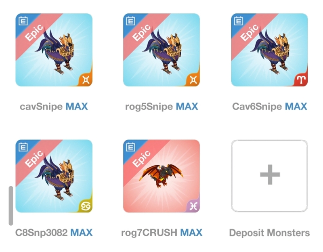Click the rog7CRUSH MAX name label

point(162,233)
